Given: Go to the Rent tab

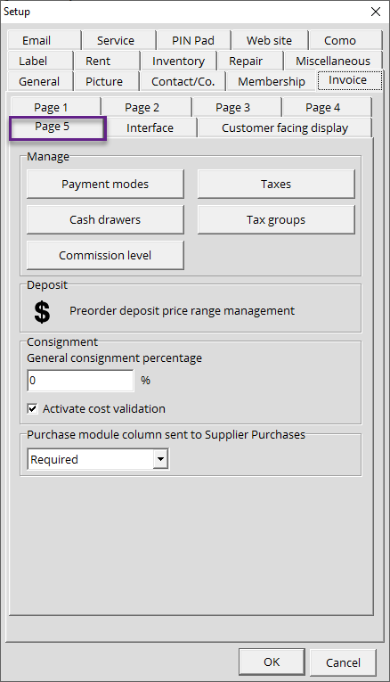Looking at the screenshot, I should click(106, 61).
